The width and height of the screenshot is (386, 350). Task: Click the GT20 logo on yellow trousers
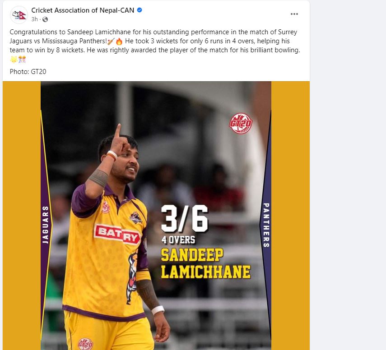tap(85, 344)
